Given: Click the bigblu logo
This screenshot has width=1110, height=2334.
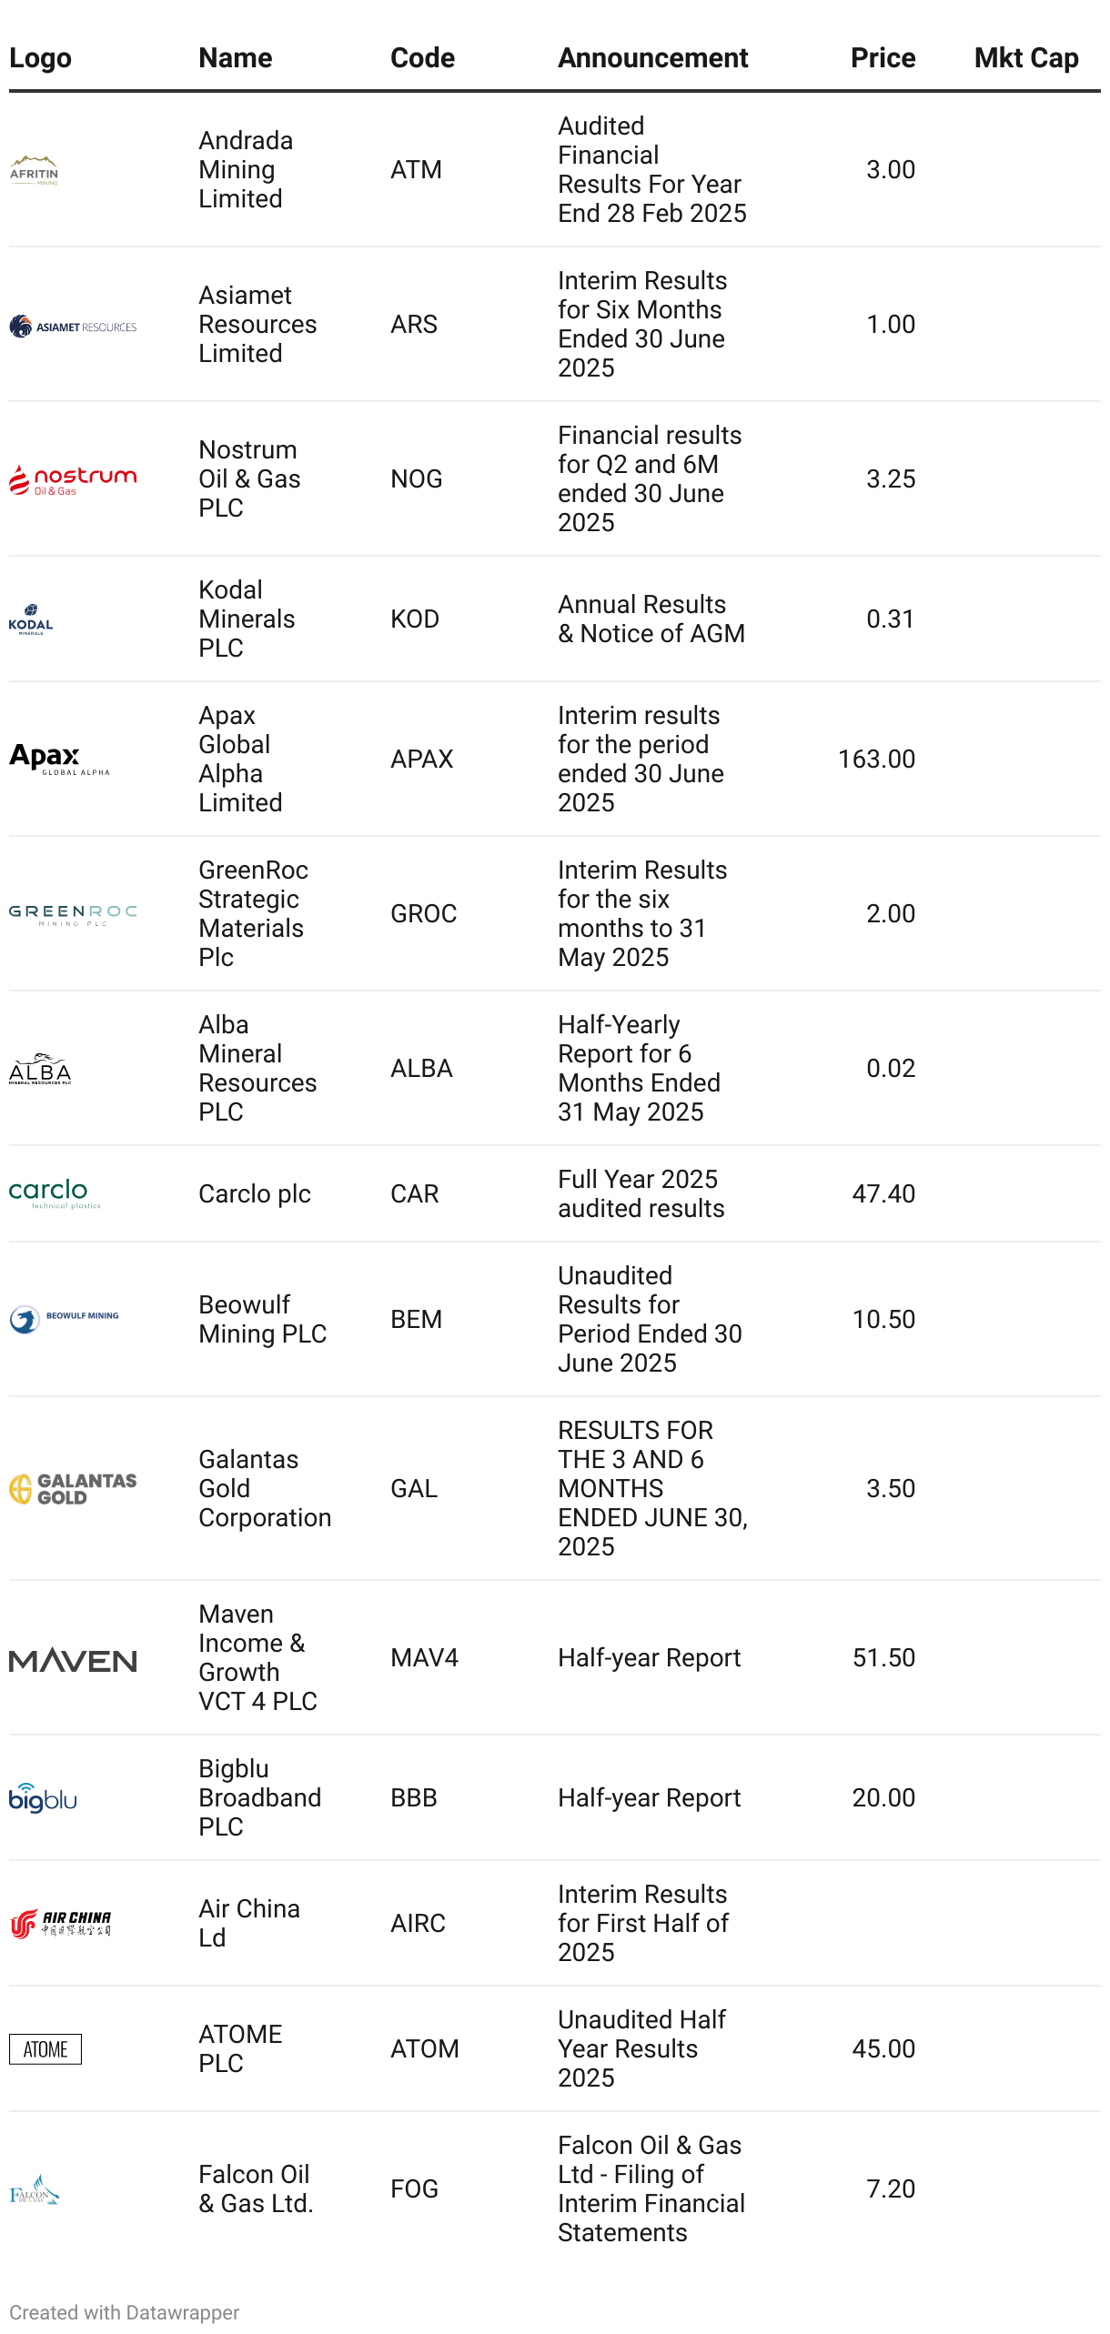Looking at the screenshot, I should click(43, 1798).
